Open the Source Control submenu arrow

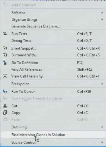pos(102,142)
